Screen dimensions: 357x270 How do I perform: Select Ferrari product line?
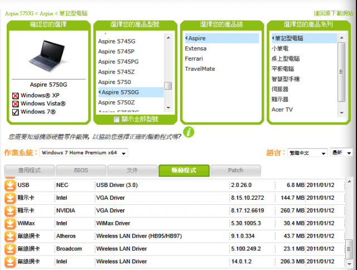click(x=194, y=58)
